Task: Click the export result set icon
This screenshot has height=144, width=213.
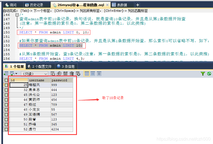Action: tap(6, 74)
